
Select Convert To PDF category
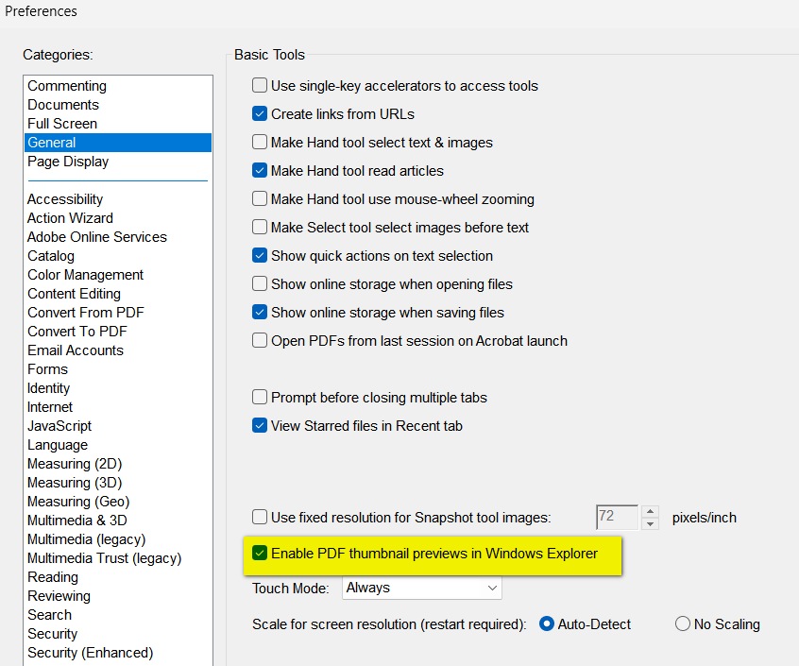point(77,332)
